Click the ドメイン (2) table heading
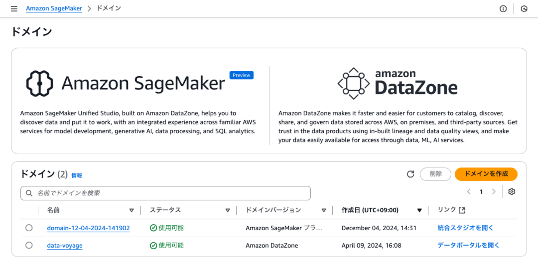The image size is (538, 262). tap(44, 174)
